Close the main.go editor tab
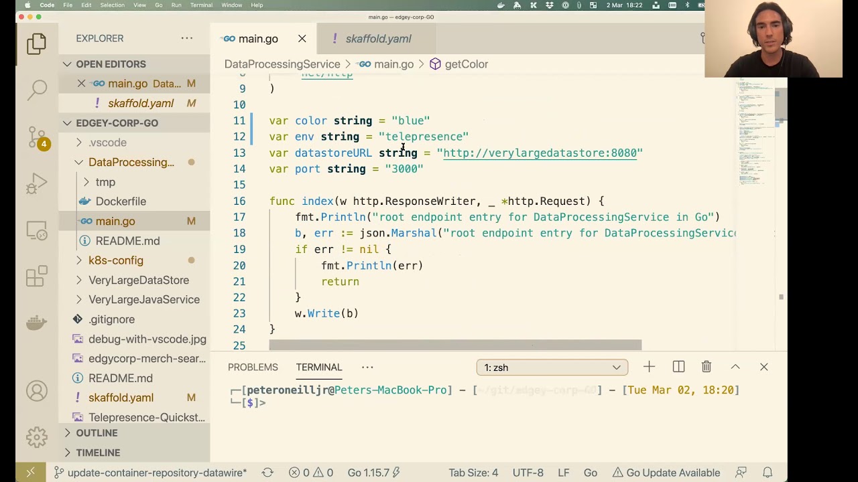Viewport: 858px width, 482px height. tap(302, 39)
